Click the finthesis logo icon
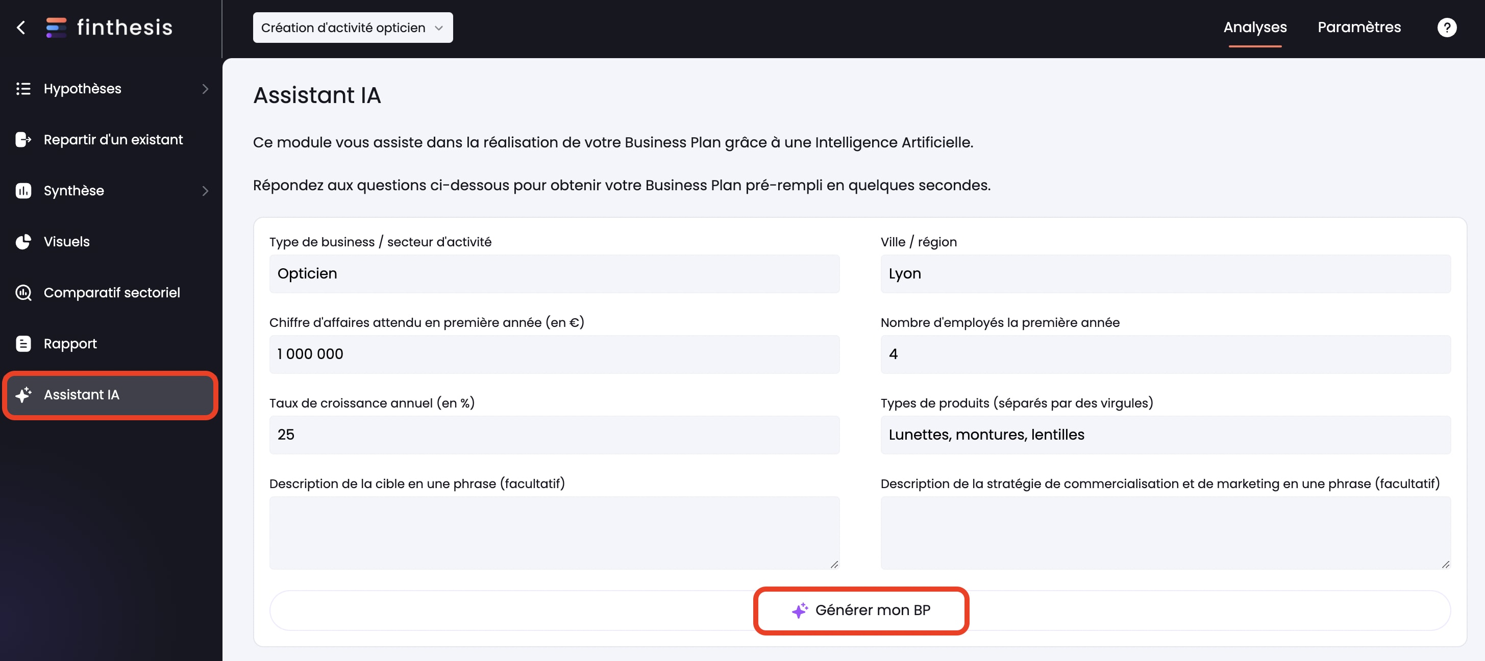Viewport: 1485px width, 661px height. pyautogui.click(x=56, y=27)
